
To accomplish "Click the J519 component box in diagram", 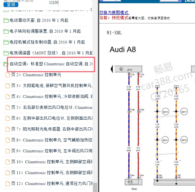I will 128,69.
